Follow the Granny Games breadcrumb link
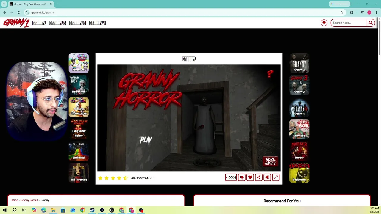The height and width of the screenshot is (214, 381). (29, 200)
